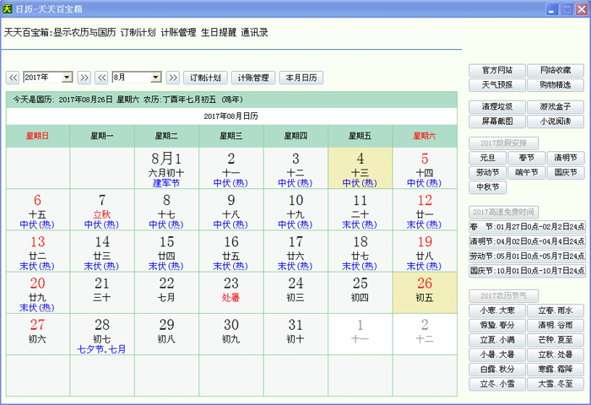This screenshot has height=405, width=591.
Task: Click the 订制计划 button
Action: [x=206, y=78]
